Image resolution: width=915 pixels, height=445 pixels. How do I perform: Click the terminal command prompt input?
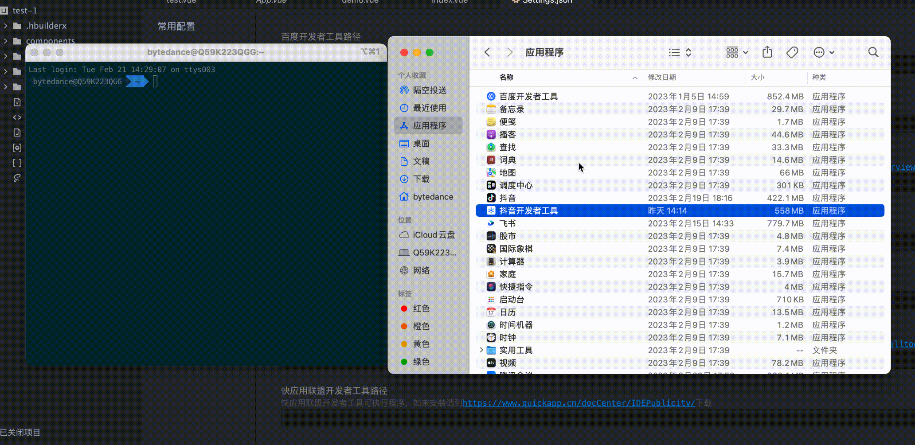point(155,82)
